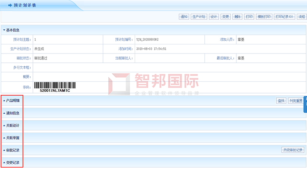Click the 最后审批人 value 章基
This screenshot has height=169, width=307.
[x=241, y=58]
